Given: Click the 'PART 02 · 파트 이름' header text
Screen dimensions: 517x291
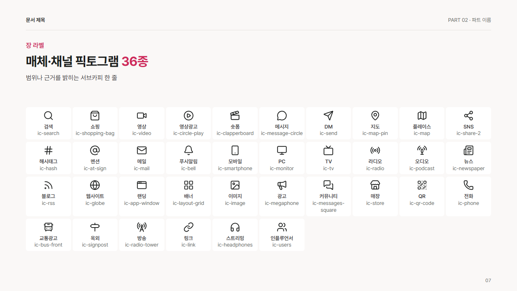Looking at the screenshot, I should pyautogui.click(x=469, y=20).
